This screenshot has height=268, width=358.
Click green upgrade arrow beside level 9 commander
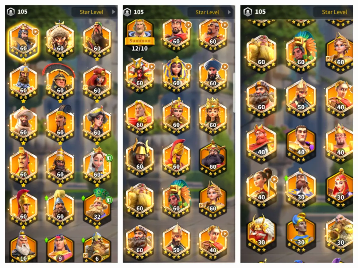[x=47, y=240]
